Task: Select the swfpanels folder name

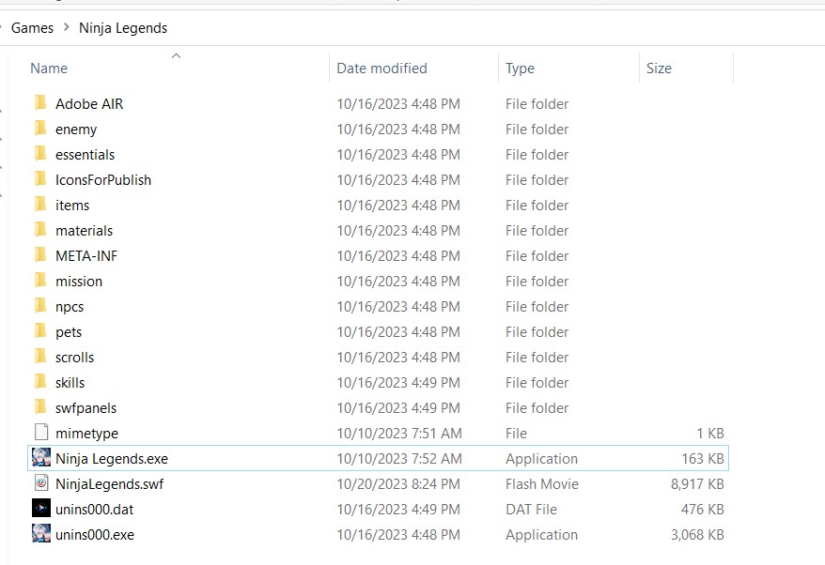Action: [x=86, y=408]
